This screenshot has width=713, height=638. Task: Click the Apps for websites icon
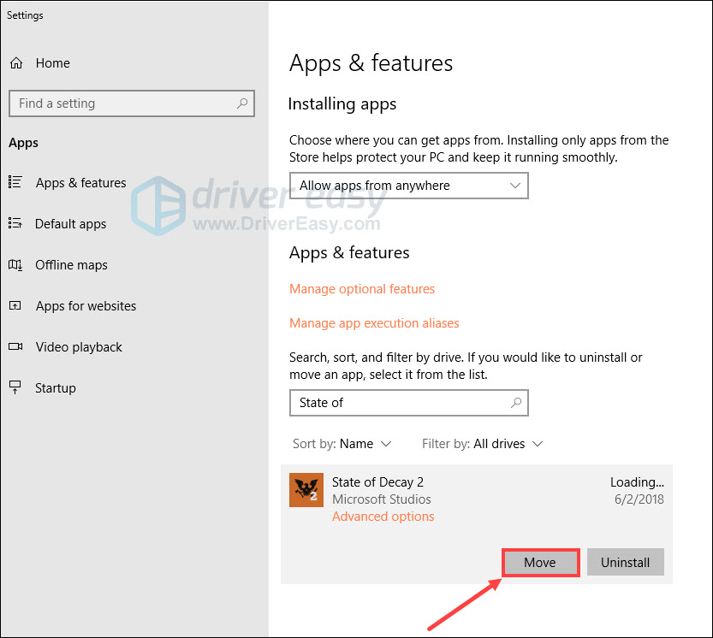point(15,306)
